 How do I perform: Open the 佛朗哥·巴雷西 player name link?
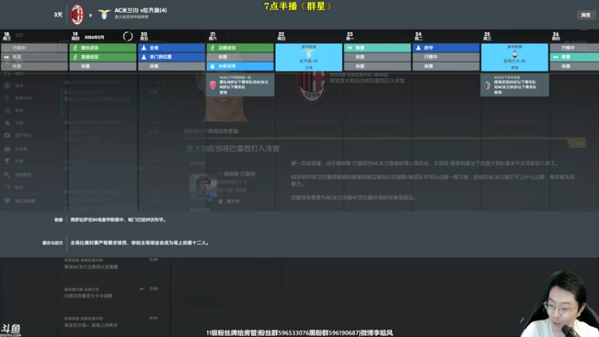239,174
